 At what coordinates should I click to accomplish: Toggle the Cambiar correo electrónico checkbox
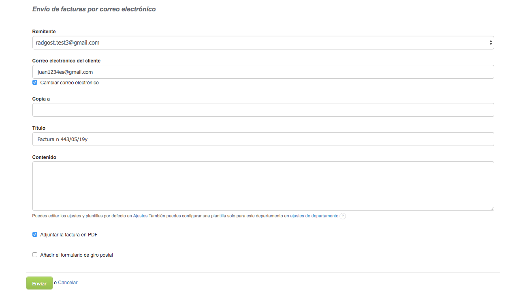tap(35, 83)
